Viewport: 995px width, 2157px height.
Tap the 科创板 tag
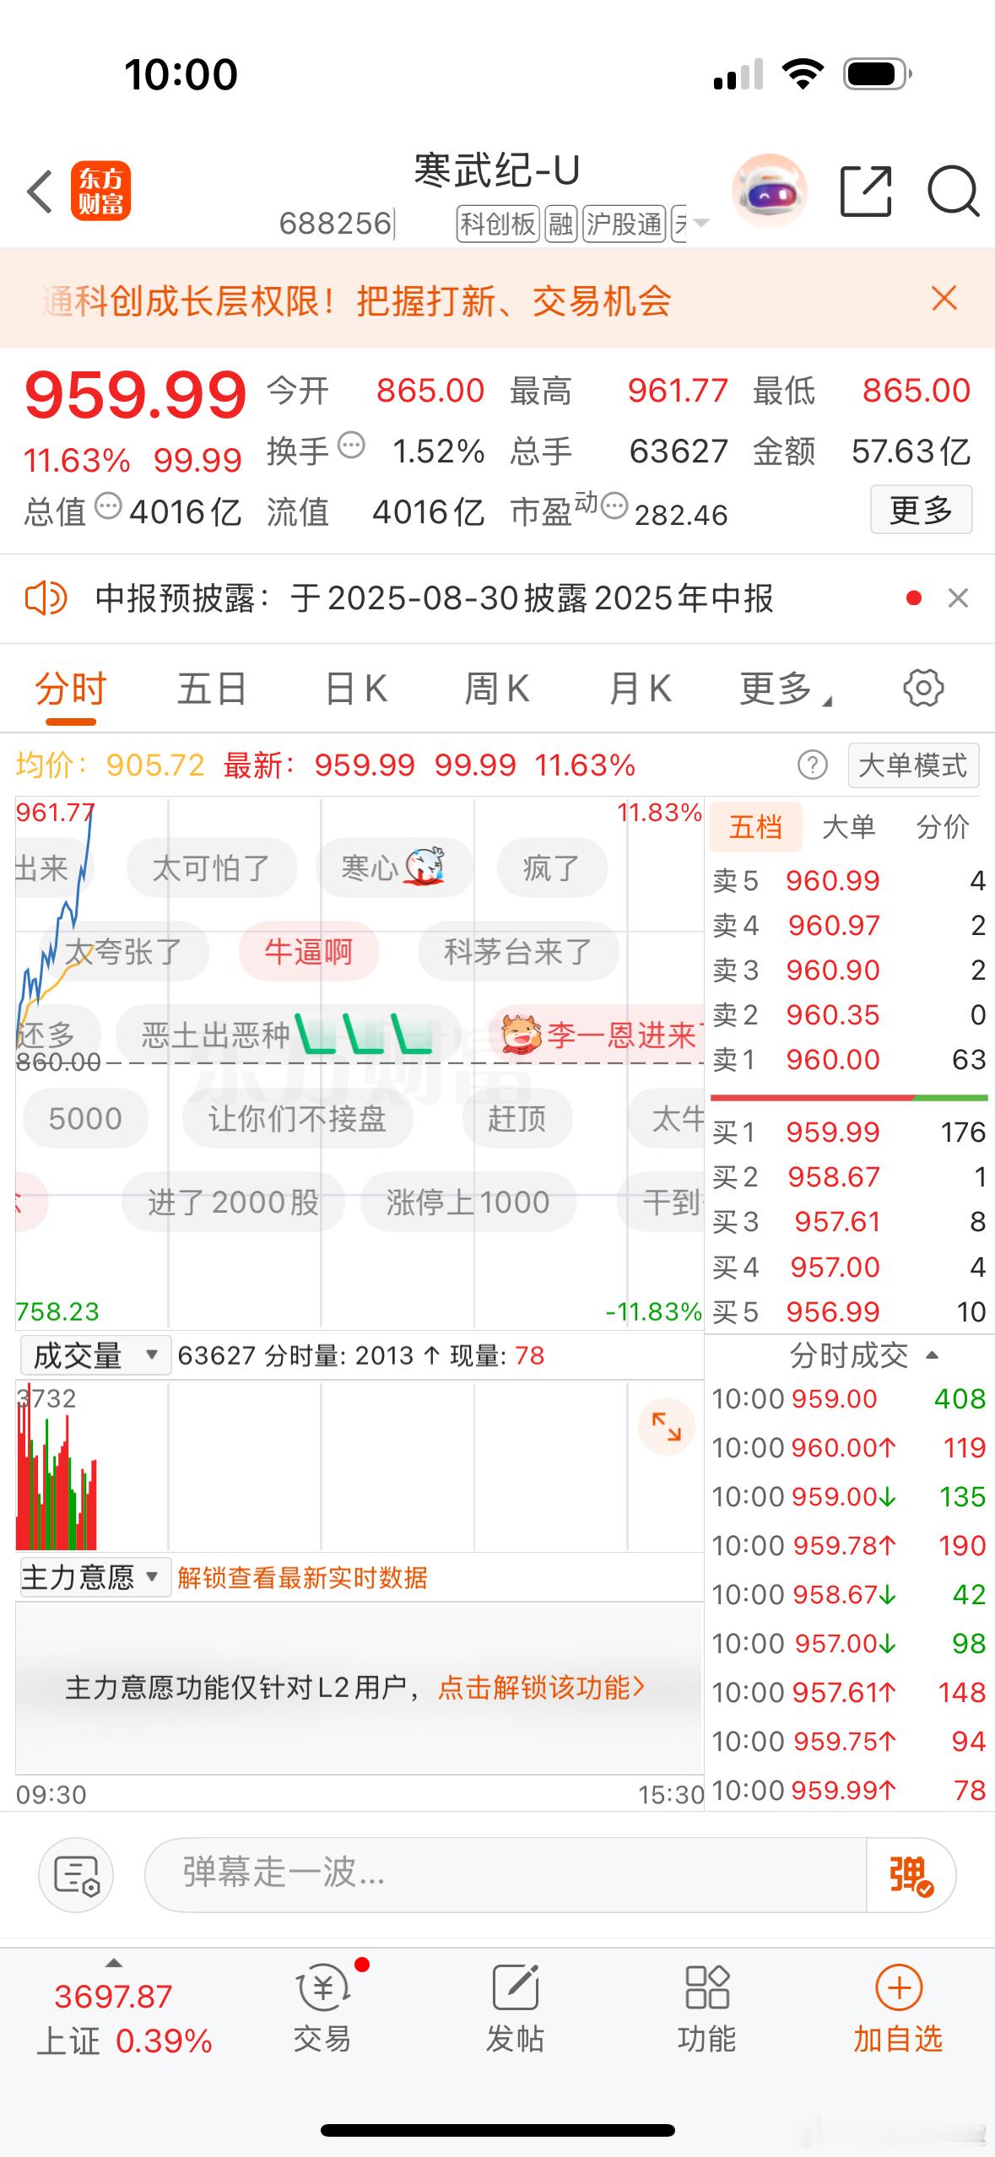[498, 224]
